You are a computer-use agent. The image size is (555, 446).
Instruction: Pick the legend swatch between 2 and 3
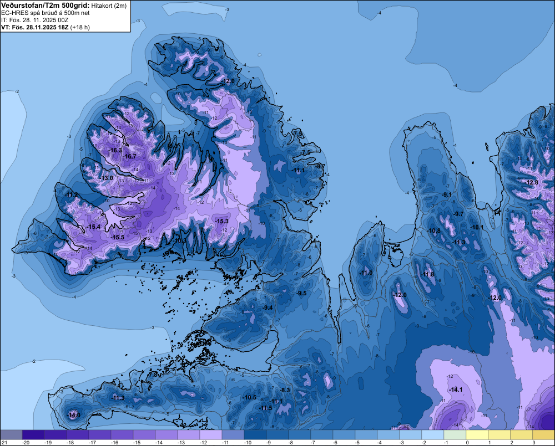point(522,435)
